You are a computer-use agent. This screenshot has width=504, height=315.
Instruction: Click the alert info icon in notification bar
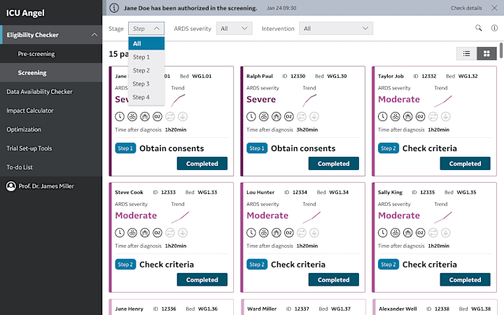coord(114,8)
